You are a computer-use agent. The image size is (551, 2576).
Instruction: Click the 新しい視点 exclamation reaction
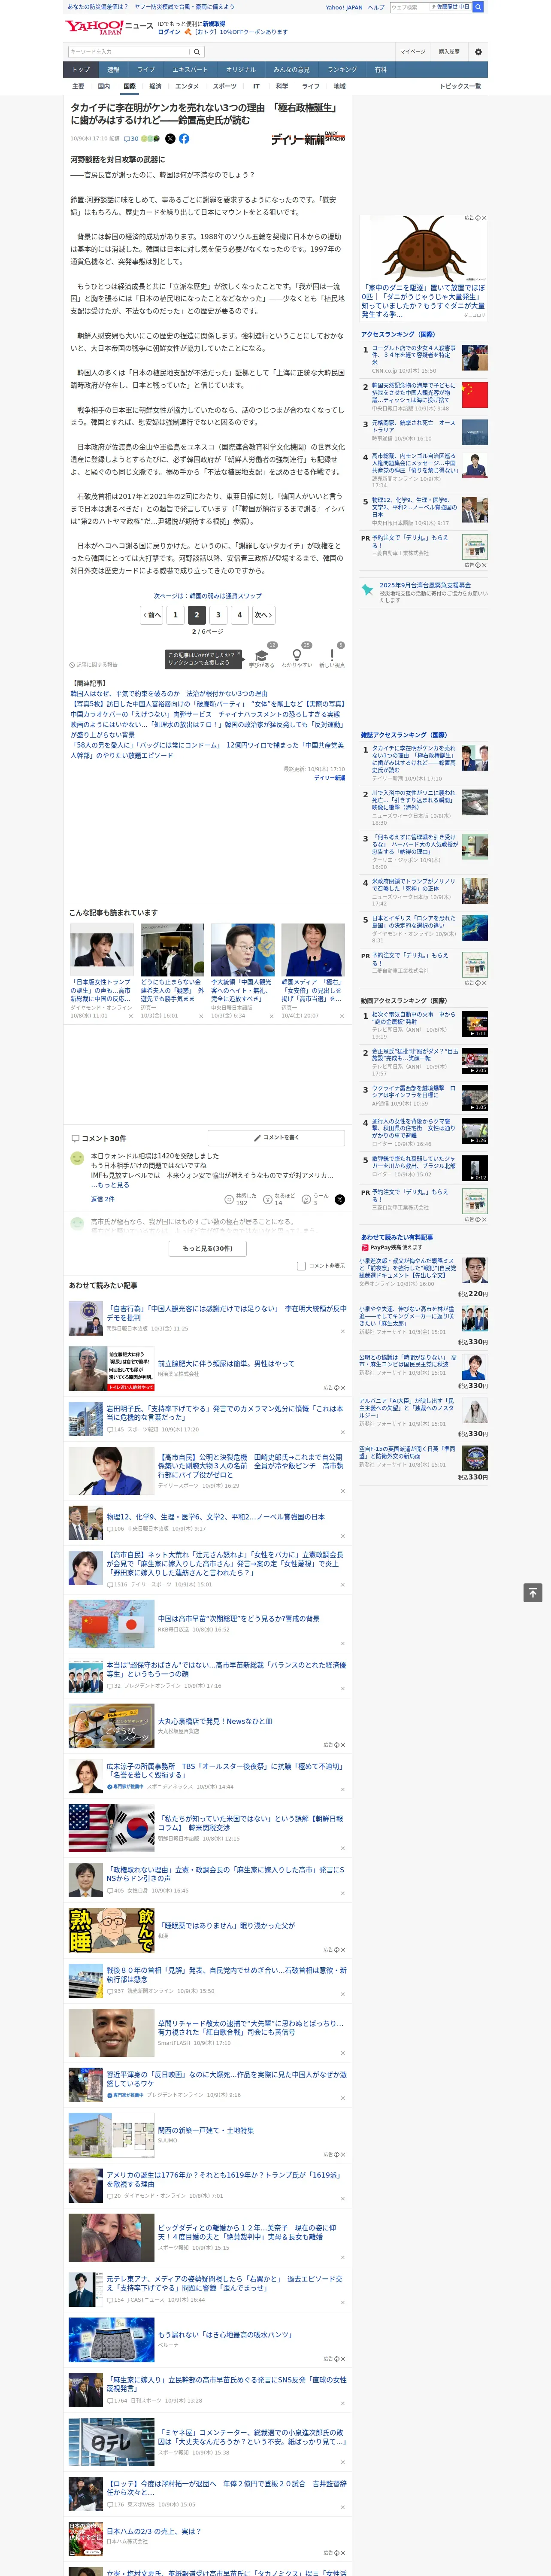332,655
